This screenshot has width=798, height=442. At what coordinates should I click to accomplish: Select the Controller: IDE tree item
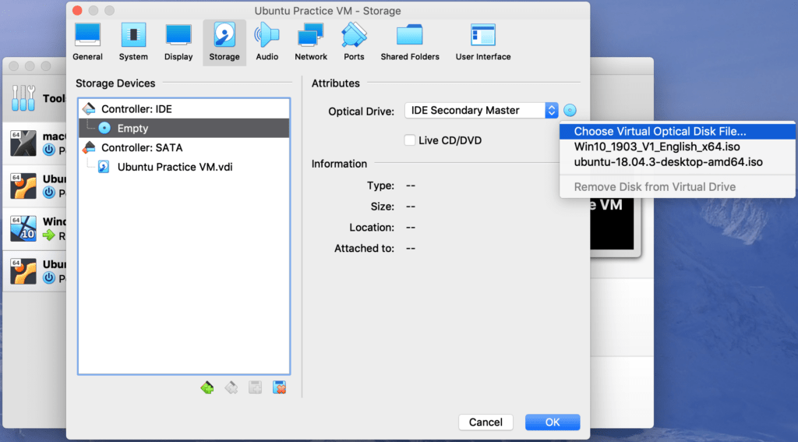[x=184, y=109]
